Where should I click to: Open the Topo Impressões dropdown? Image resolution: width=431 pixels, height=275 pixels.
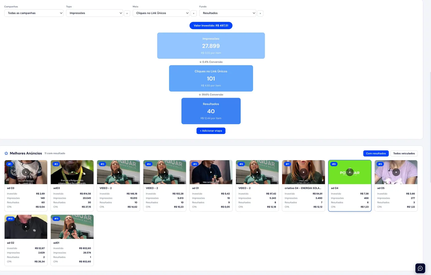[95, 13]
